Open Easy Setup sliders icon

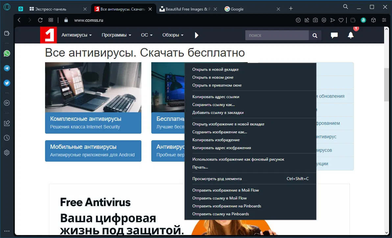pos(384,20)
